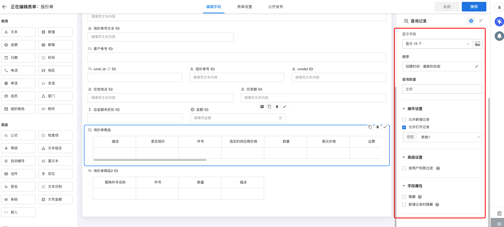Open the notification bell icon at top right

point(499,7)
